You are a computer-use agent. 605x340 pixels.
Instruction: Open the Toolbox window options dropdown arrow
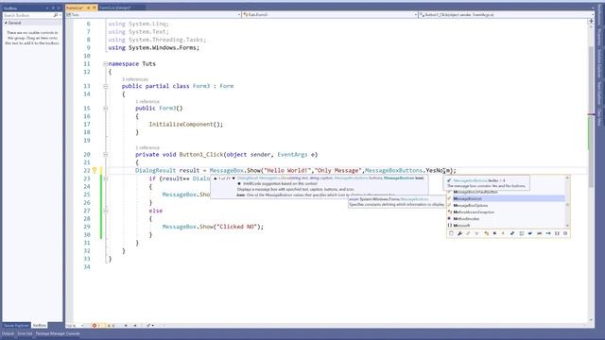pyautogui.click(x=47, y=8)
